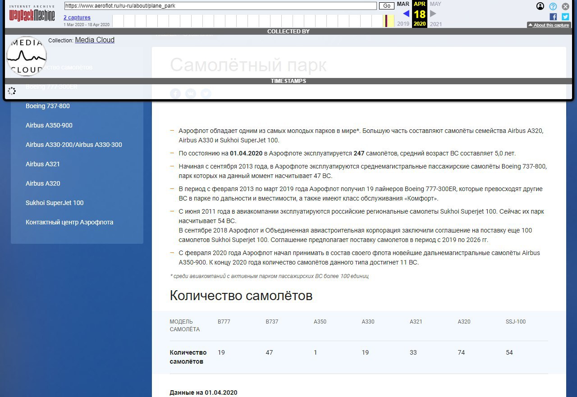The image size is (577, 397).
Task: Close the Wayback Machine toolbar
Action: [566, 6]
